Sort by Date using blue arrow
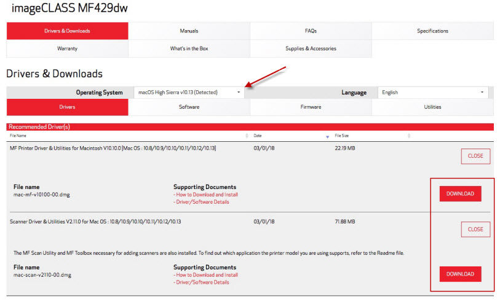500x302 pixels. tap(327, 136)
